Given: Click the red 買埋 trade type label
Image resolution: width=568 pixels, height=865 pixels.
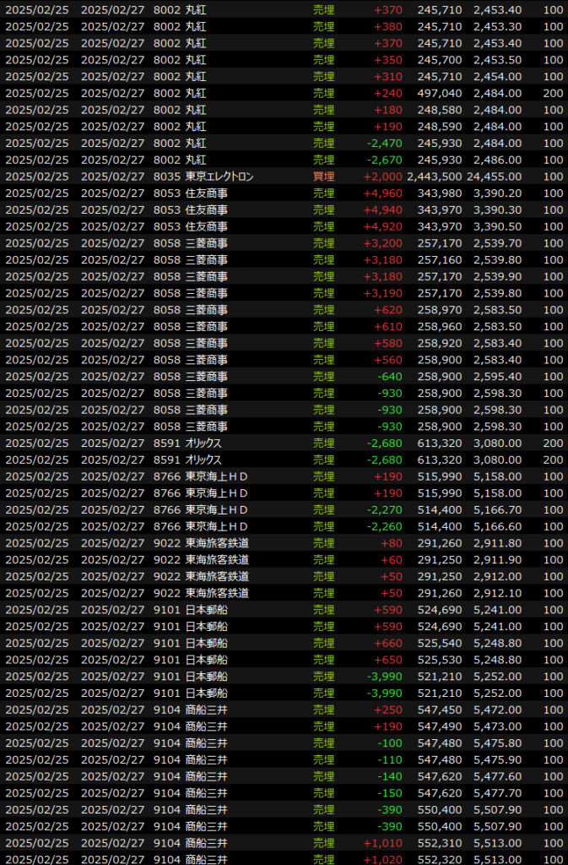Looking at the screenshot, I should (323, 177).
